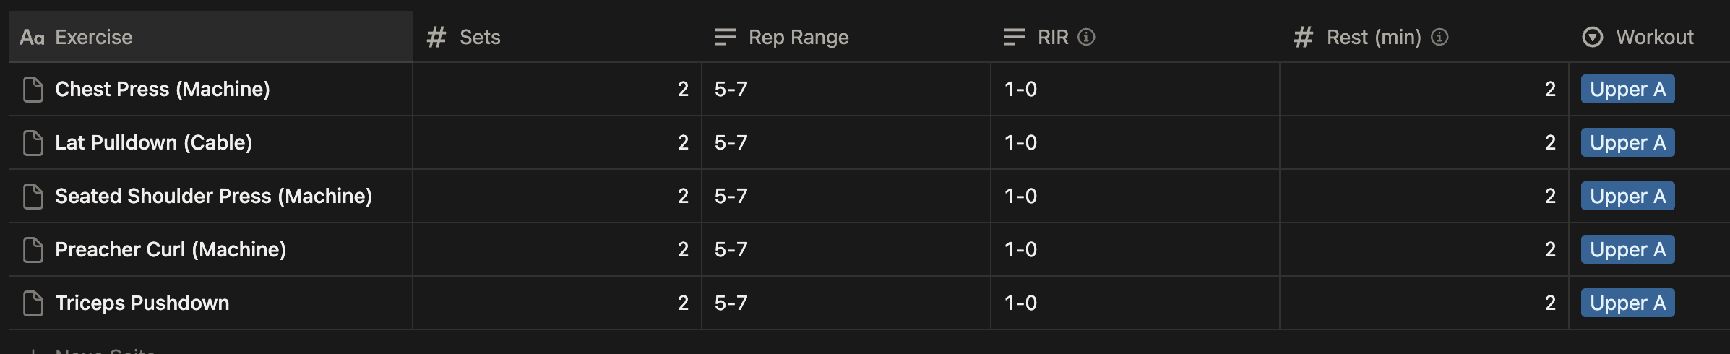
Task: Click page icon beside Preacher Curl (Machine)
Action: coord(33,250)
